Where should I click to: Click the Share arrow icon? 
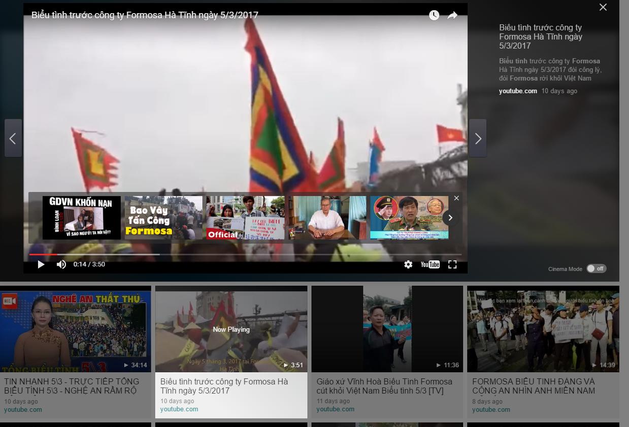[x=452, y=15]
